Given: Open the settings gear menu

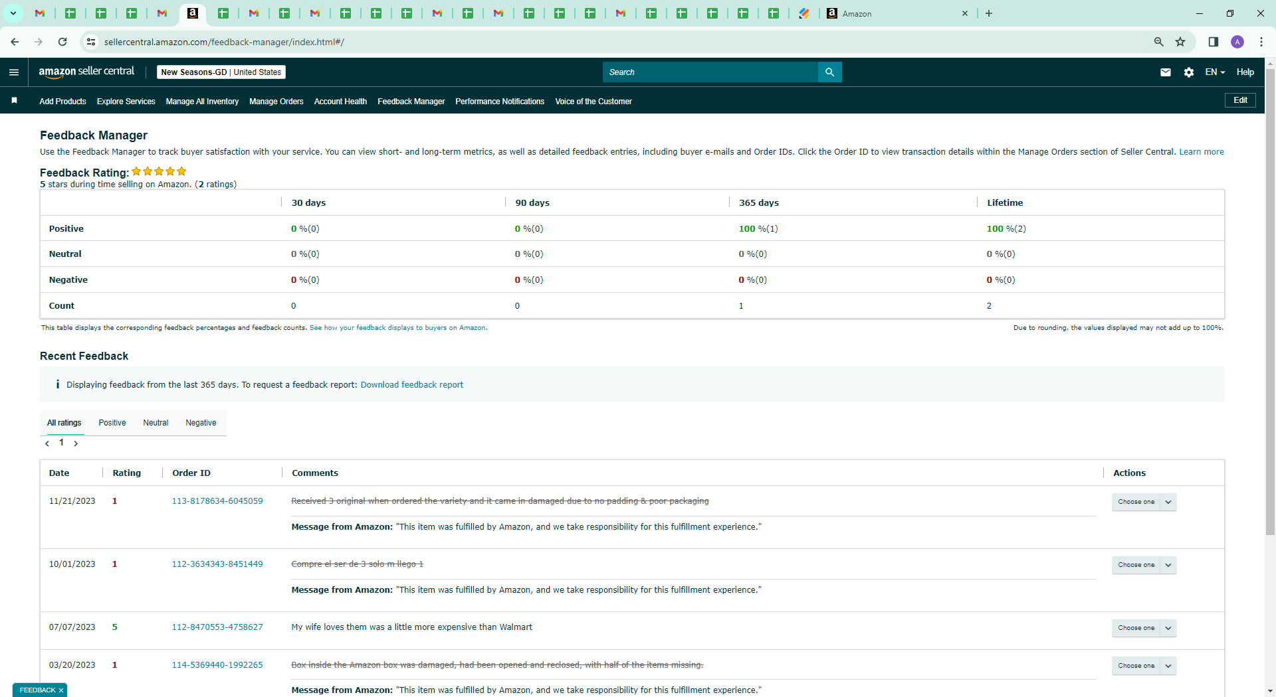Looking at the screenshot, I should [x=1189, y=72].
